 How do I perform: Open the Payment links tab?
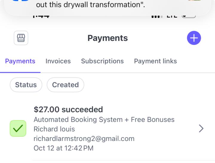point(155,61)
